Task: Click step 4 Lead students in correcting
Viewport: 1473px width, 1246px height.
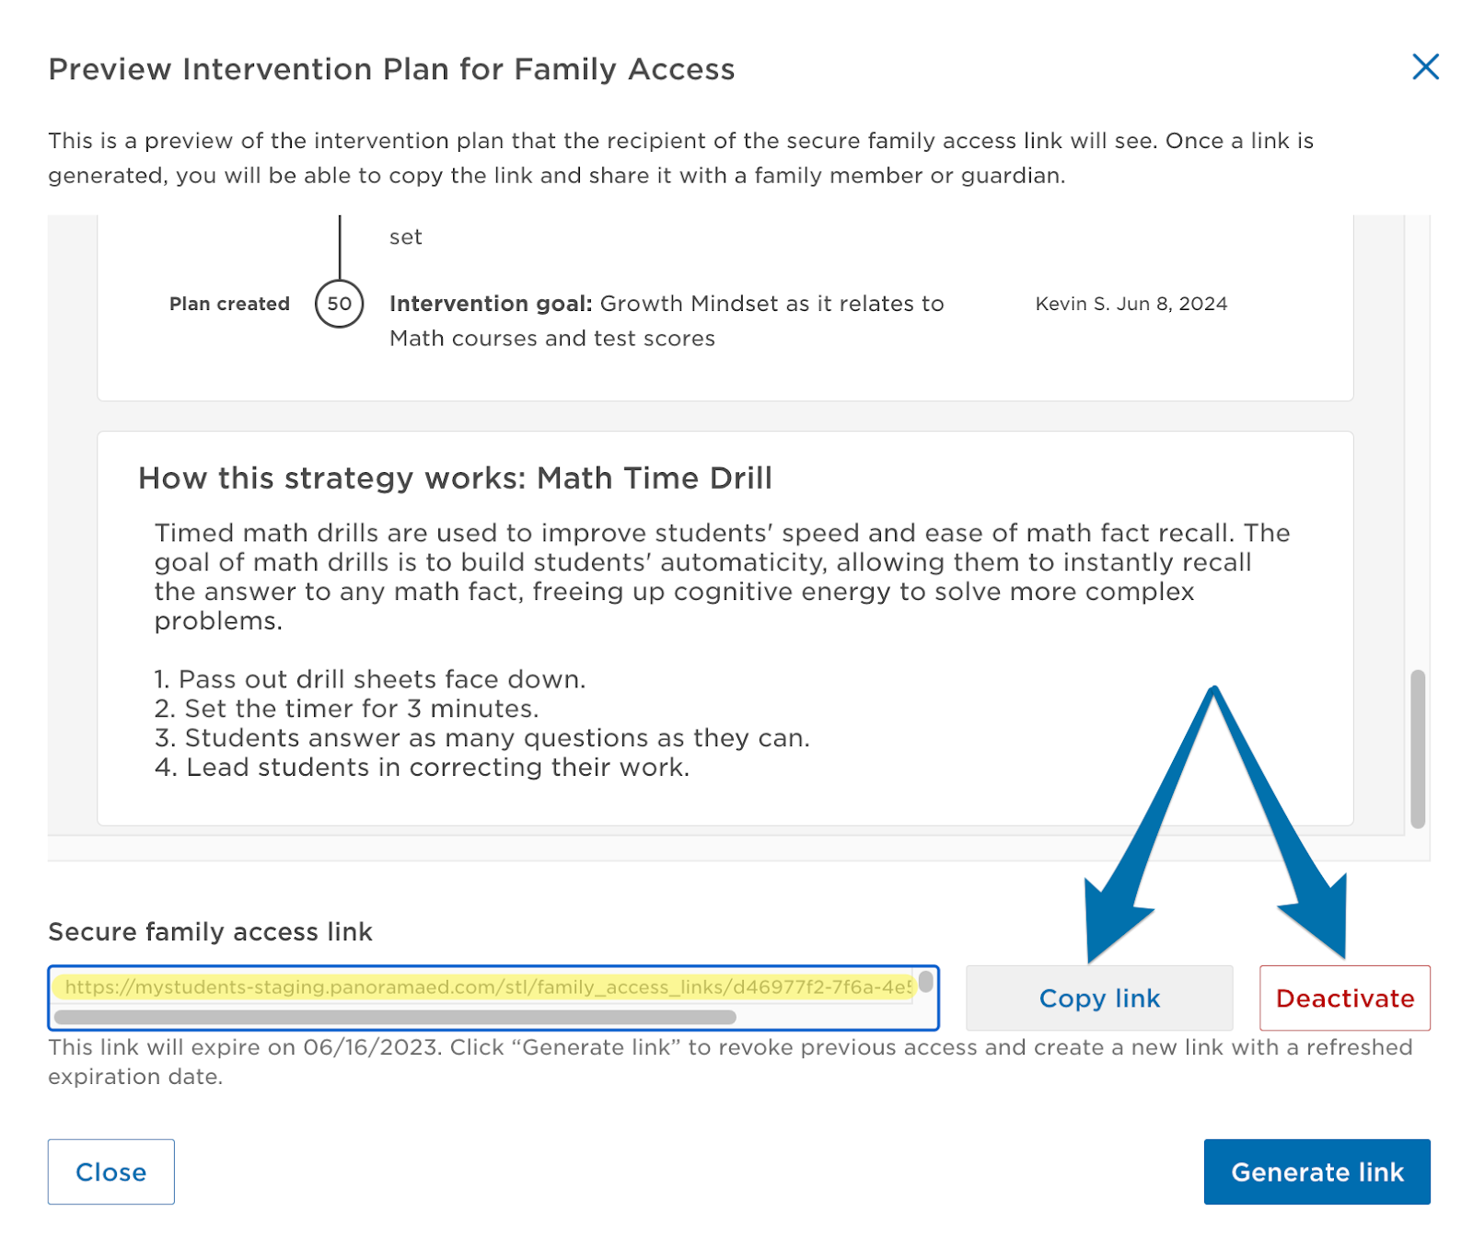Action: click(422, 767)
